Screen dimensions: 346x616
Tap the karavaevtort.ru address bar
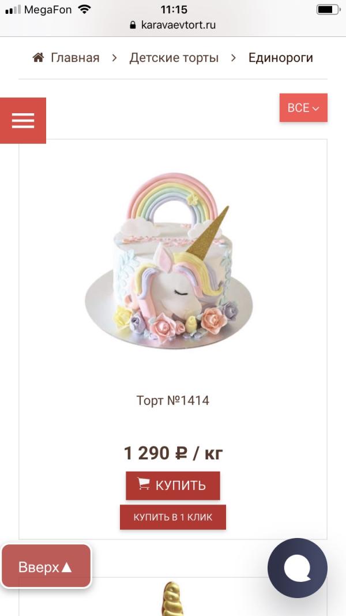[x=173, y=25]
